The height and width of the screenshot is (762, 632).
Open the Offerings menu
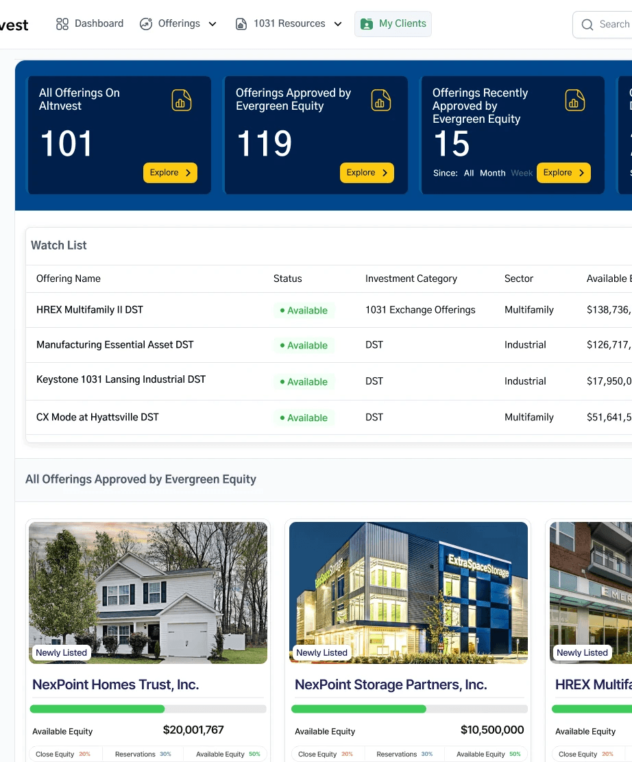click(x=178, y=24)
